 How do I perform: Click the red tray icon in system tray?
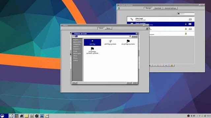(188, 116)
